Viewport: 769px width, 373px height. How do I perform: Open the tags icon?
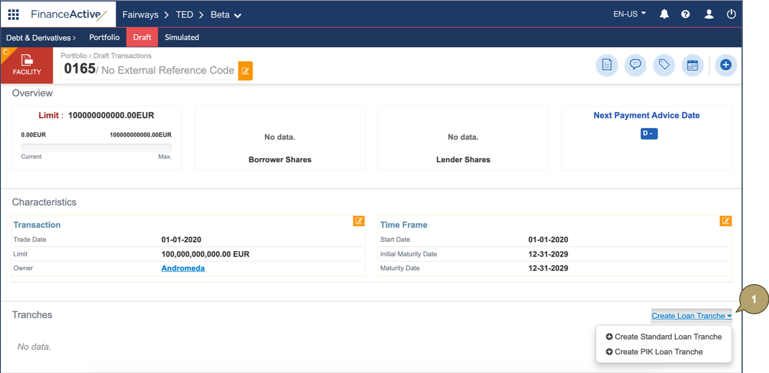[x=664, y=65]
